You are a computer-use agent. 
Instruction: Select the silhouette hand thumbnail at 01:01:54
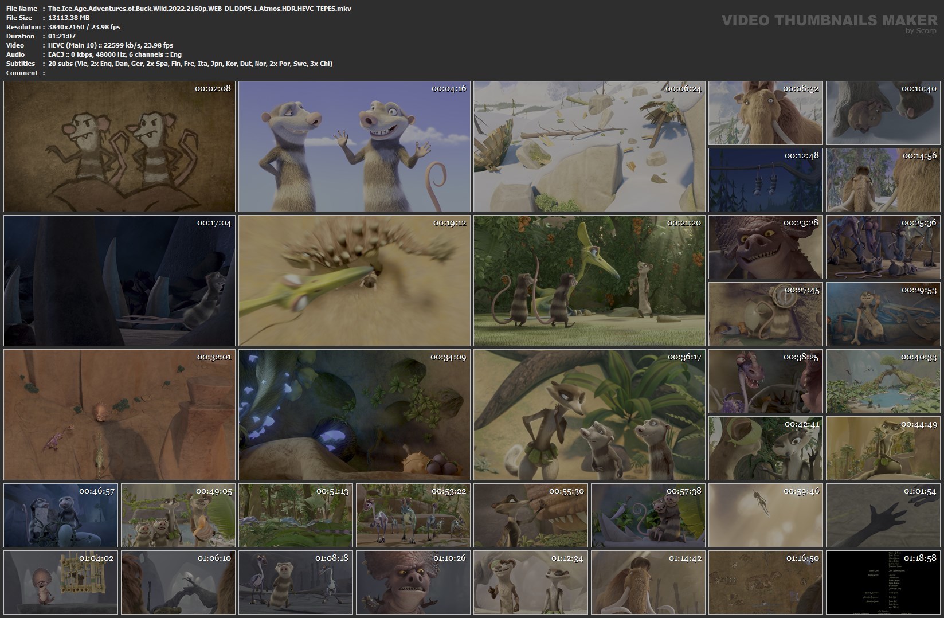[x=883, y=515]
